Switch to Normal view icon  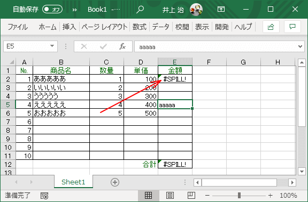148,196
